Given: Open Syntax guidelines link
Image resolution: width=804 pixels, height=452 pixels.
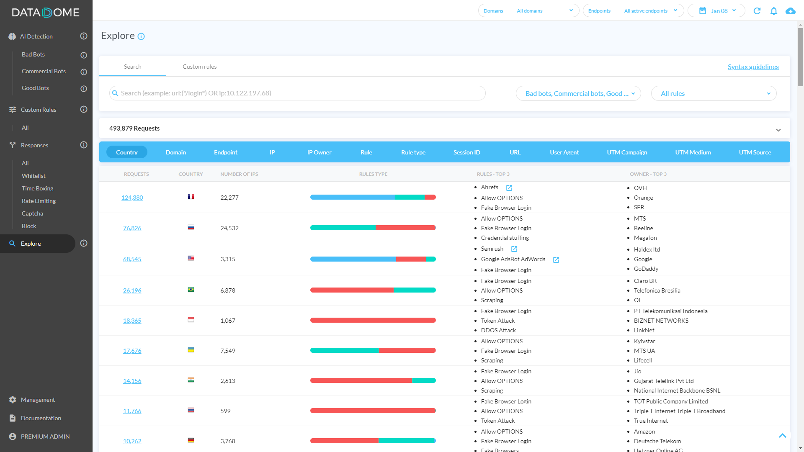Looking at the screenshot, I should (753, 67).
